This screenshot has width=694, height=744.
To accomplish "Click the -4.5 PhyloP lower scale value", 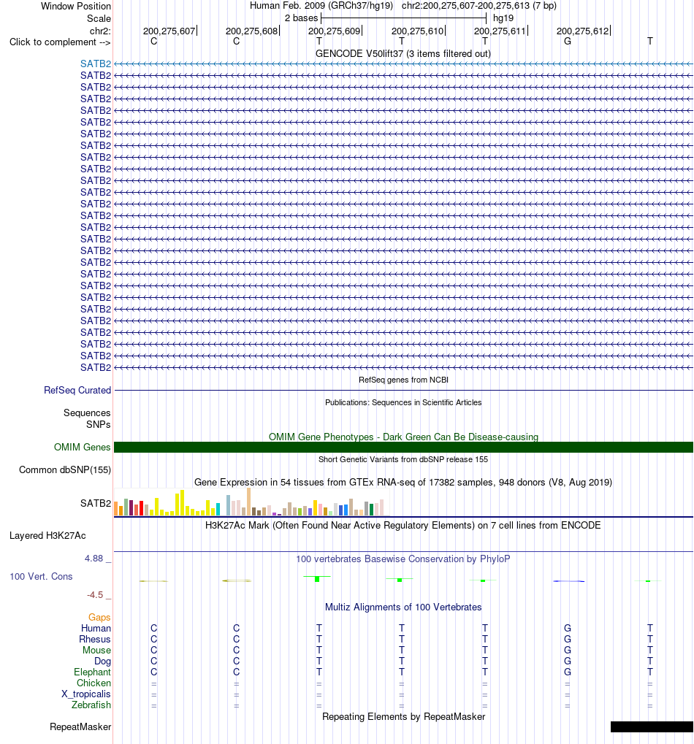I will point(95,595).
